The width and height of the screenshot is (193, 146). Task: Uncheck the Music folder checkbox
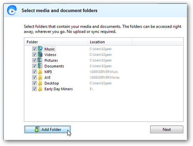tap(34, 49)
